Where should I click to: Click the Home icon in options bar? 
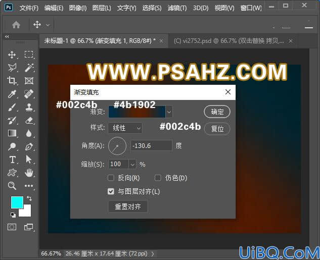coord(16,25)
